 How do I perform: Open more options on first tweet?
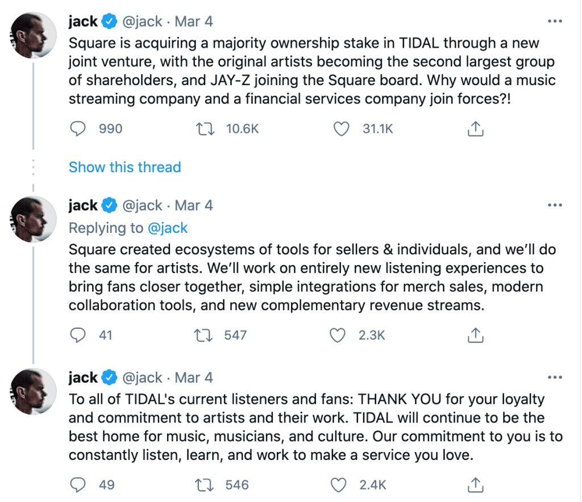[554, 22]
